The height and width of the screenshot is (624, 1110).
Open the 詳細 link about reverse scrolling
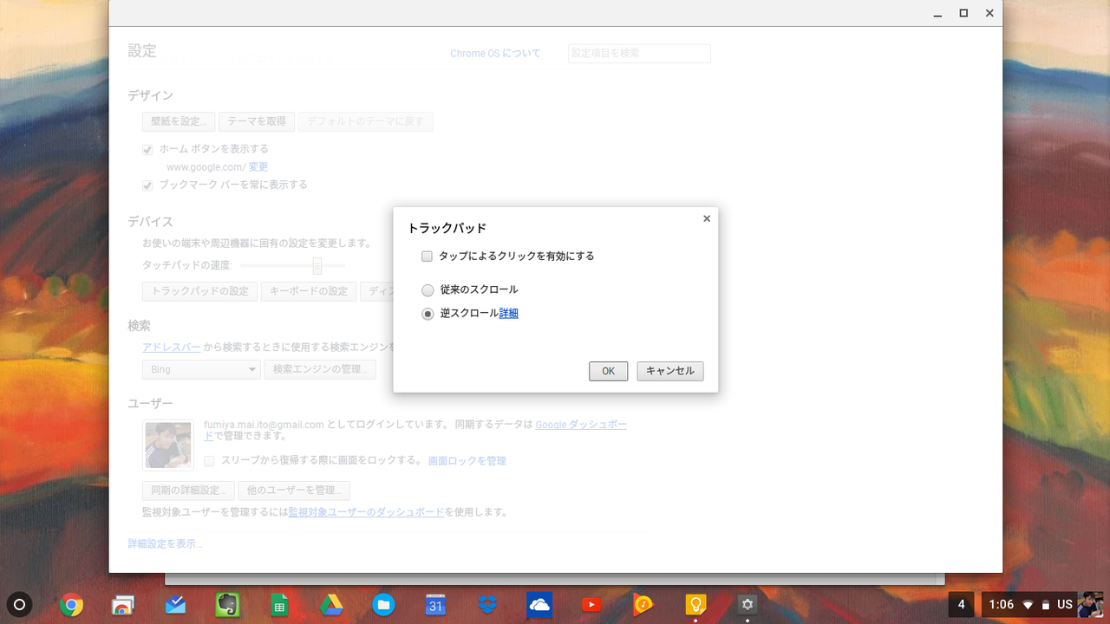[x=509, y=314]
